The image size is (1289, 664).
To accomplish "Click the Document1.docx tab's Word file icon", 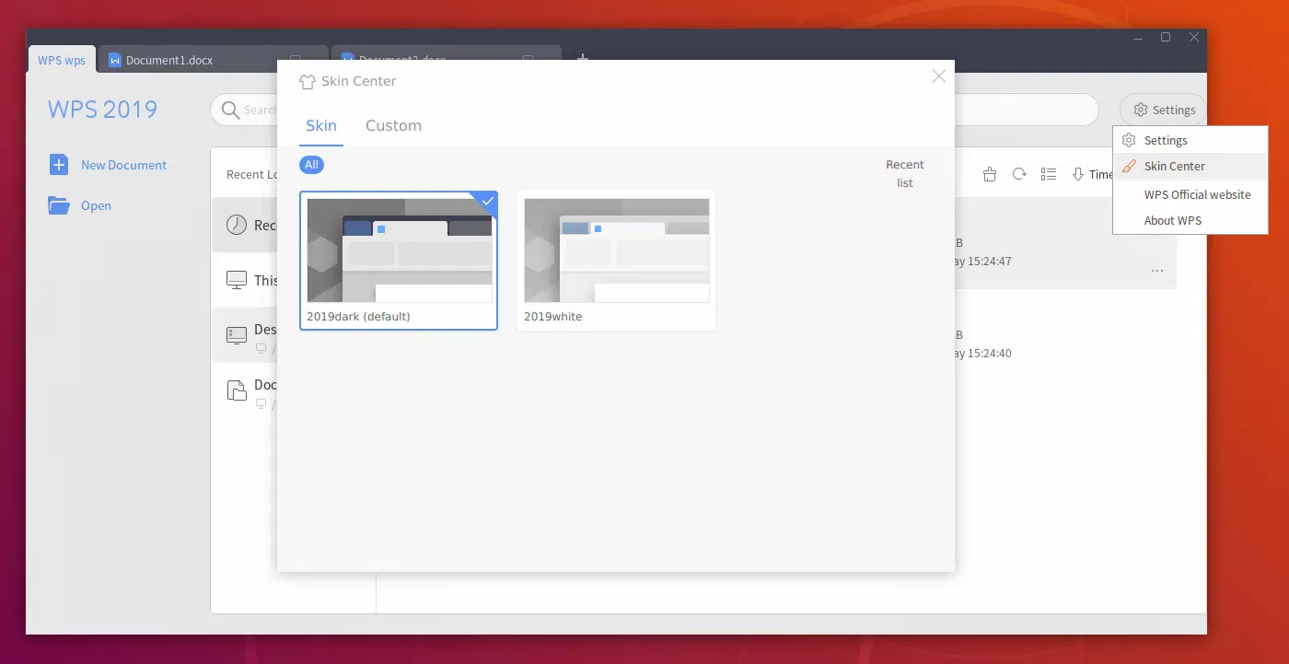I will click(x=115, y=61).
